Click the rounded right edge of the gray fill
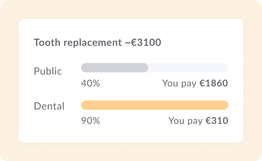This screenshot has height=161, width=262. tap(146, 68)
